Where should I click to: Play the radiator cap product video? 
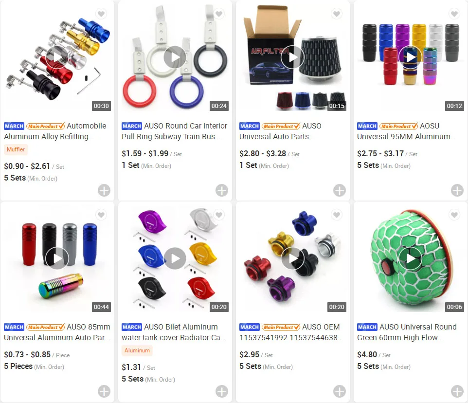coord(175,258)
